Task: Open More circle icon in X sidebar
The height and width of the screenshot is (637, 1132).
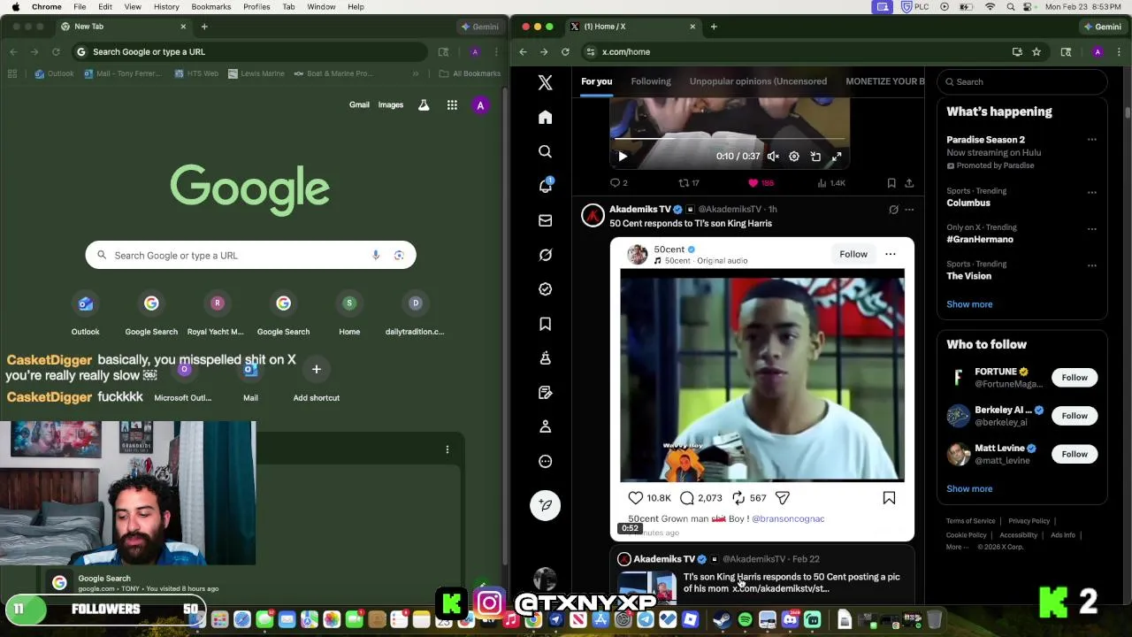Action: tap(545, 461)
